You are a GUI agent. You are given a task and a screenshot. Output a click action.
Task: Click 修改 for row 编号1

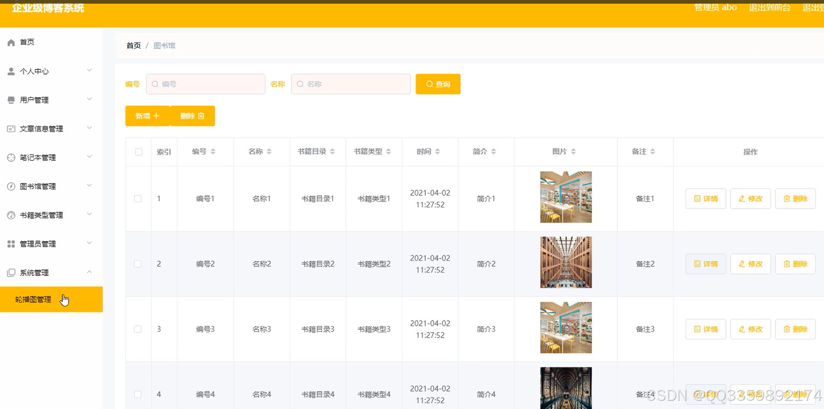pyautogui.click(x=751, y=199)
